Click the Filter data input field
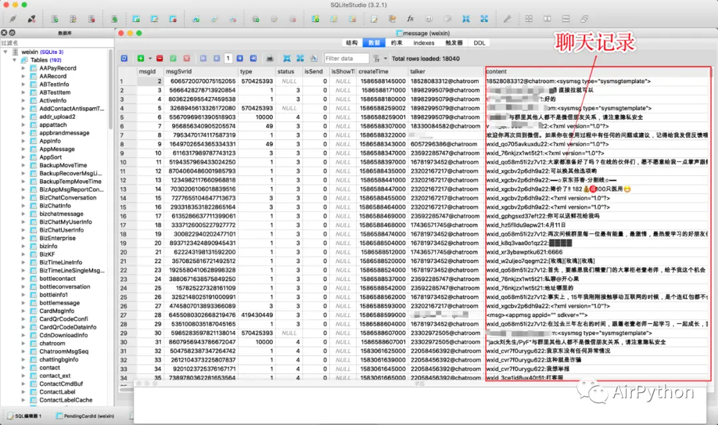The height and width of the screenshot is (425, 718). 346,58
